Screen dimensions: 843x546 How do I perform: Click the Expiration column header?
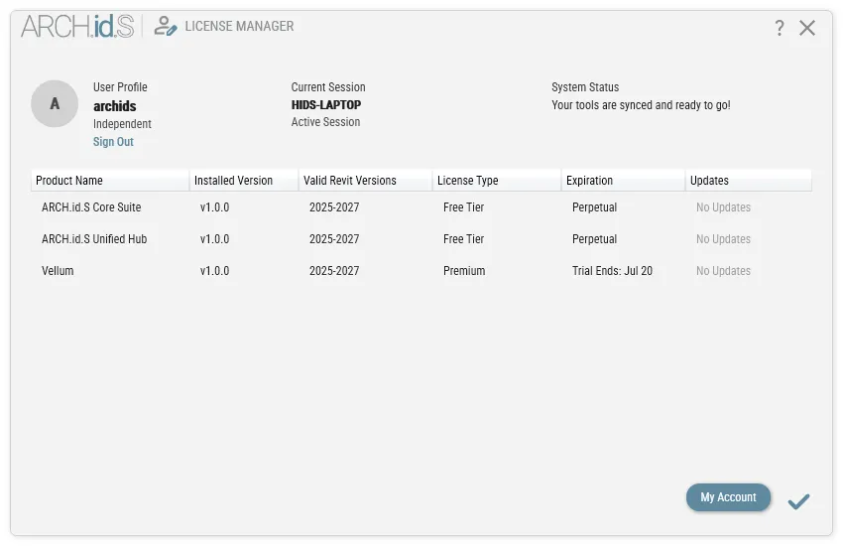(x=623, y=181)
